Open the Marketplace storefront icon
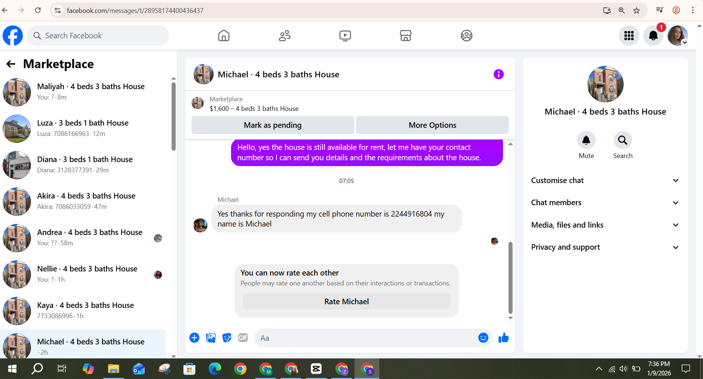 (x=406, y=36)
